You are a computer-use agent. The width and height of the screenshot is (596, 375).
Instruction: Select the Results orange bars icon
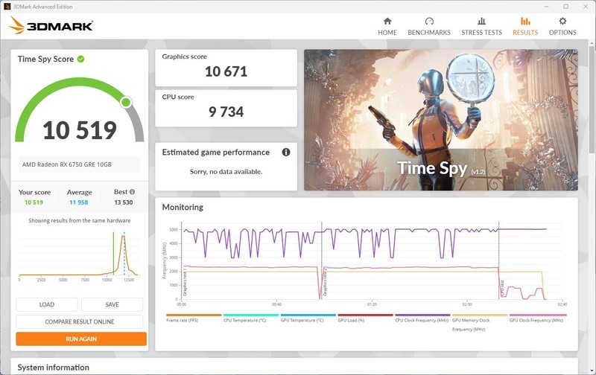tap(525, 21)
